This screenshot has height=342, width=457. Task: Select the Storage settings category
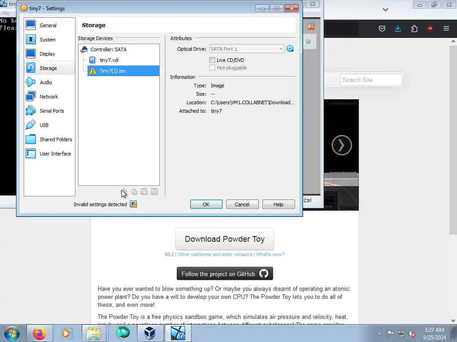pyautogui.click(x=49, y=68)
